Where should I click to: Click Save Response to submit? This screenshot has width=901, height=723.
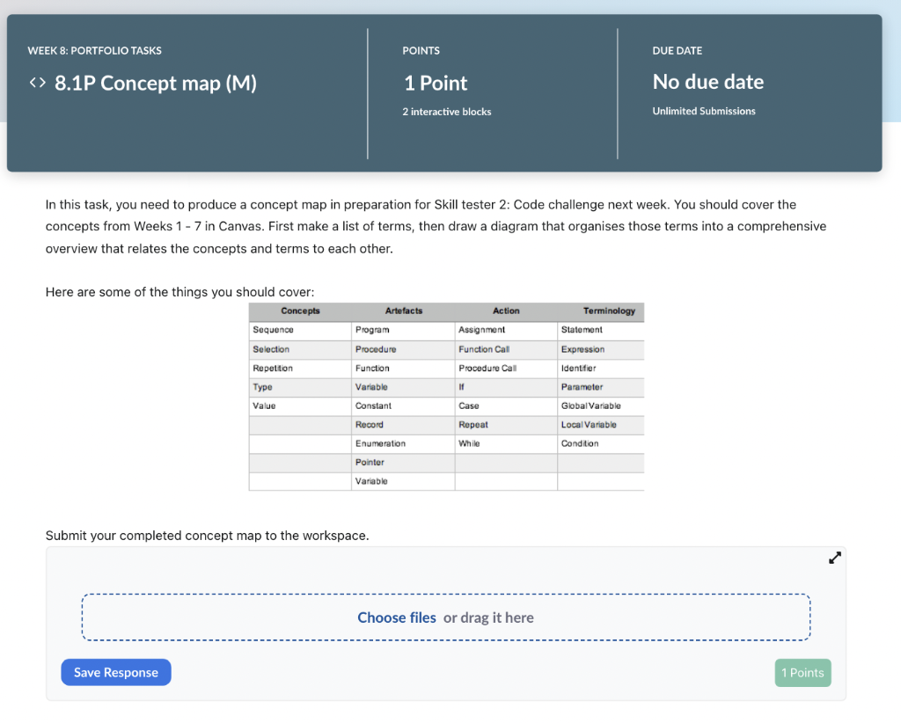pos(115,672)
